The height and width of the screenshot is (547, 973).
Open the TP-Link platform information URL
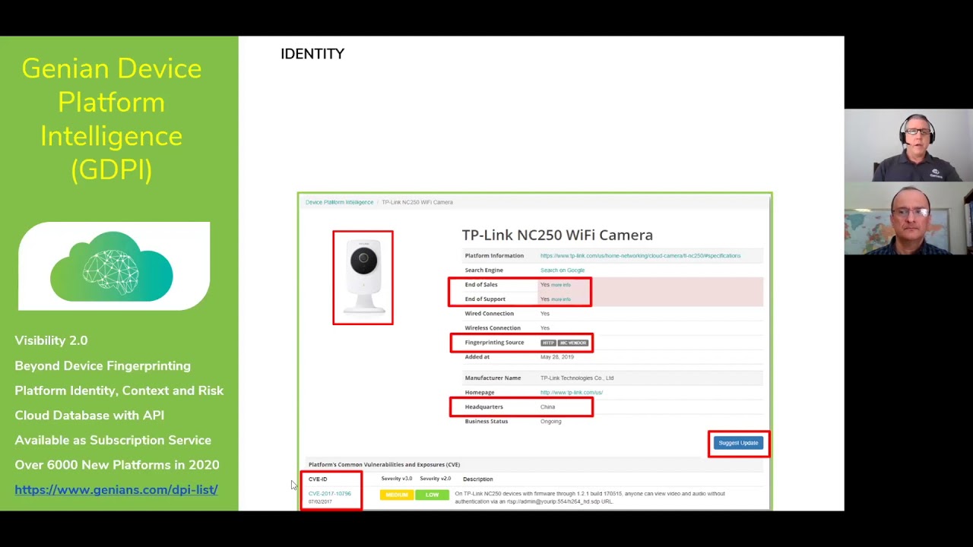click(x=640, y=256)
